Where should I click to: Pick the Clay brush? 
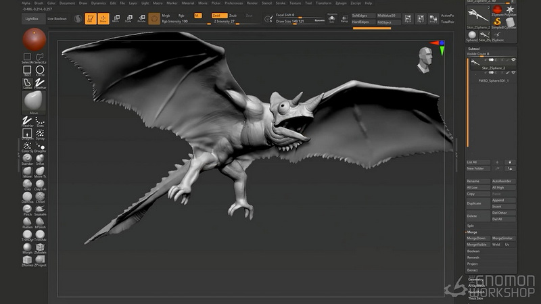[27, 185]
